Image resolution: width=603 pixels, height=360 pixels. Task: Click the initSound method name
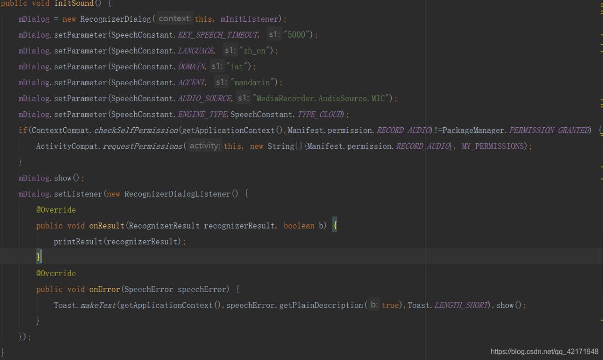pyautogui.click(x=75, y=3)
